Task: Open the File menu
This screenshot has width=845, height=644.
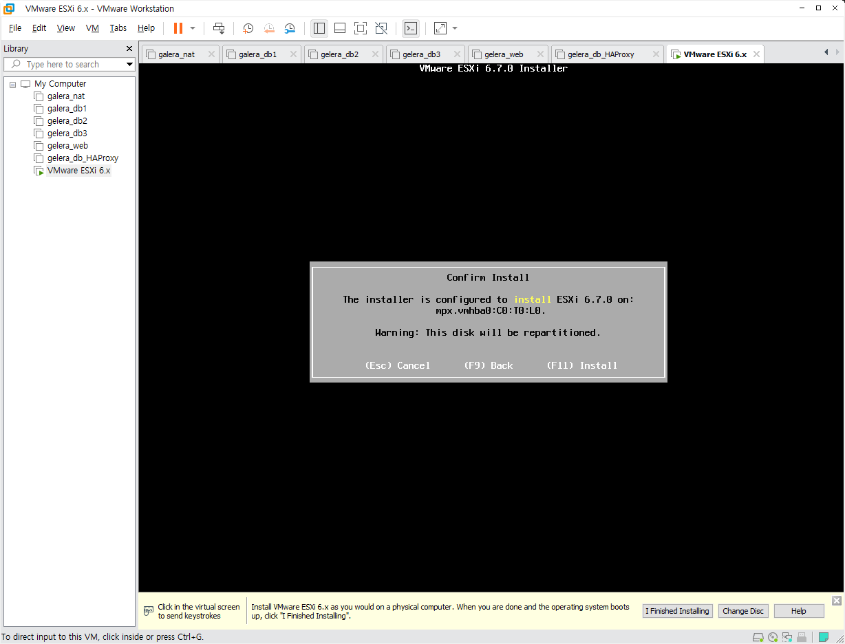Action: 15,28
